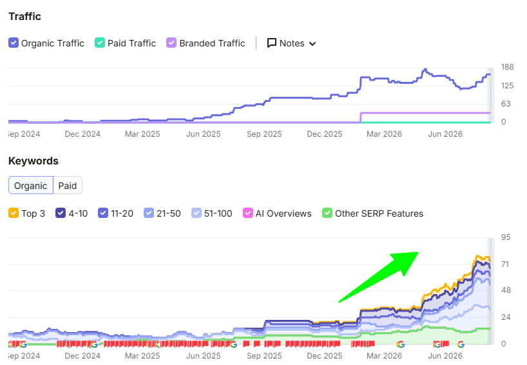This screenshot has height=365, width=527.
Task: Click the first red flag after the Aug 2025 Google icon
Action: pos(246,344)
